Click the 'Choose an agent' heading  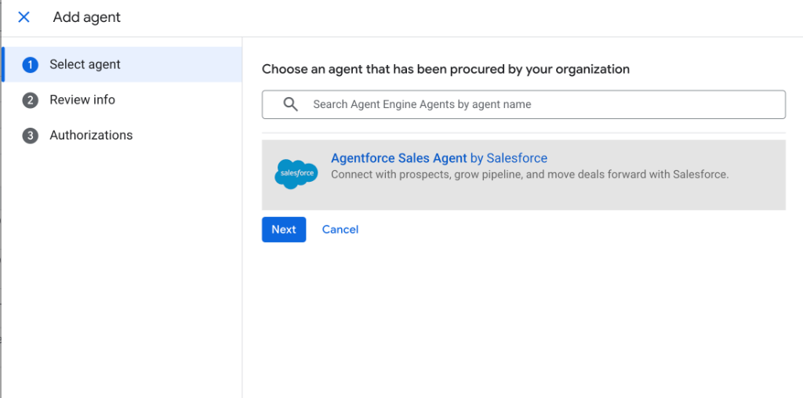click(x=445, y=69)
